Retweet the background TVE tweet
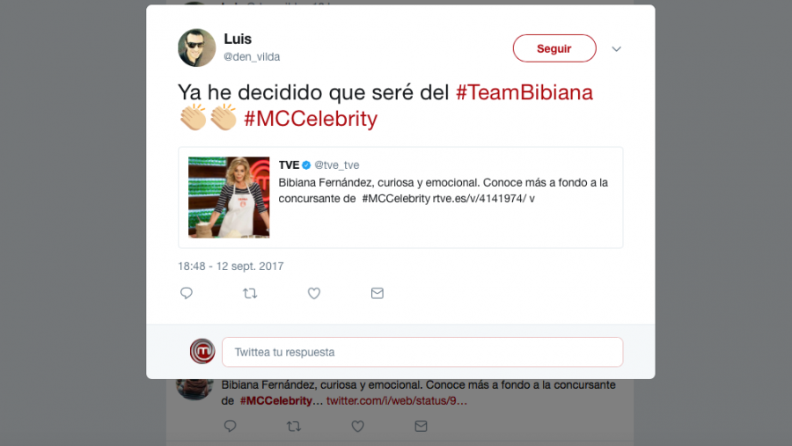The height and width of the screenshot is (446, 792). click(293, 427)
